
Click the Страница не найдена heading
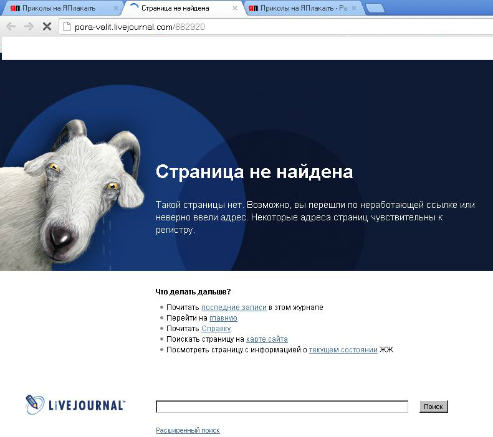254,172
